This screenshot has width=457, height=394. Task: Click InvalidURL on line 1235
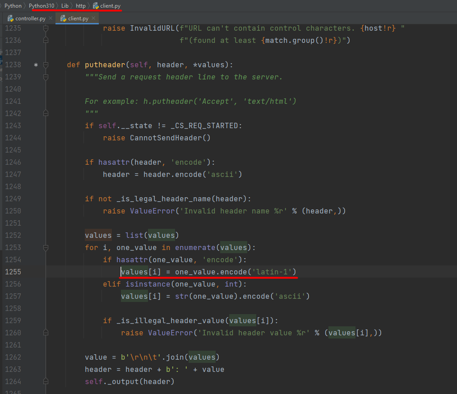pos(152,28)
